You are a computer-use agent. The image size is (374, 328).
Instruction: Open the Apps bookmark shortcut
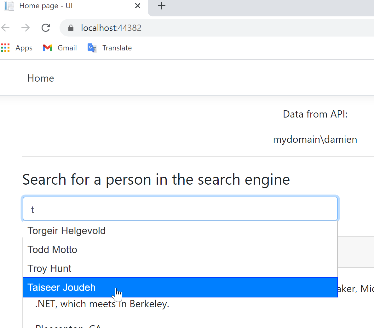click(x=17, y=48)
